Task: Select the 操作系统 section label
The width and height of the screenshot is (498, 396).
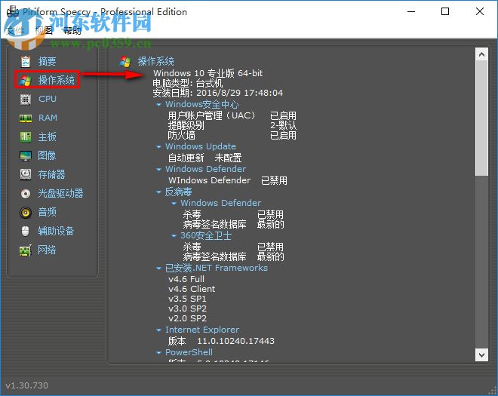Action: [x=57, y=80]
